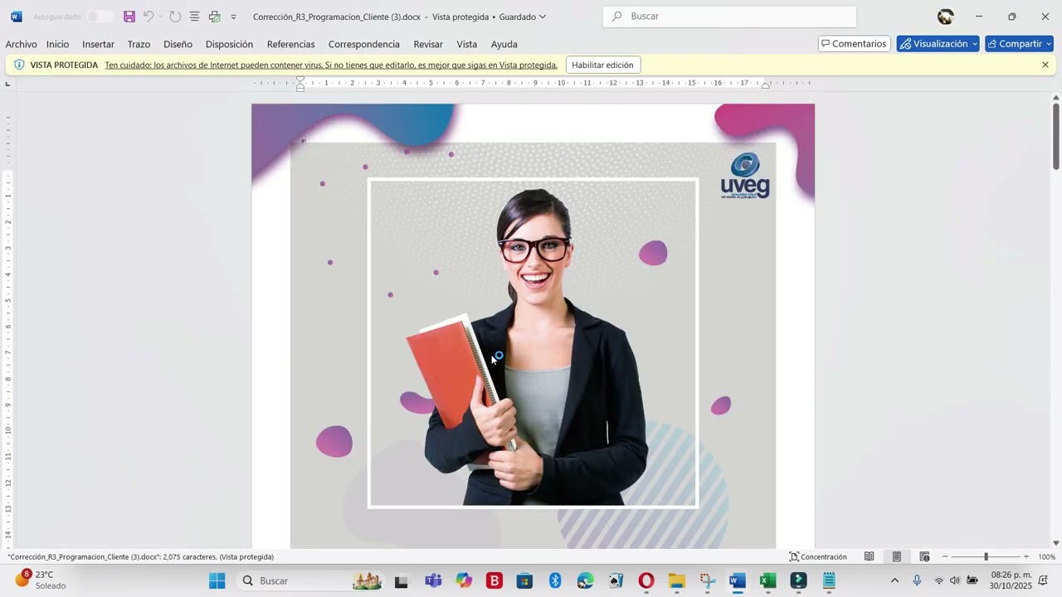Open the Archivo menu

22,44
